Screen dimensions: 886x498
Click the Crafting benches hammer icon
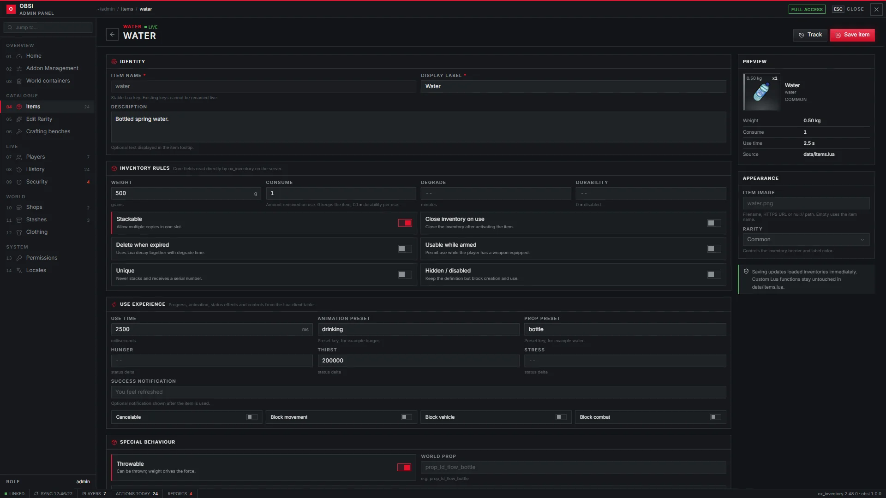coord(19,132)
